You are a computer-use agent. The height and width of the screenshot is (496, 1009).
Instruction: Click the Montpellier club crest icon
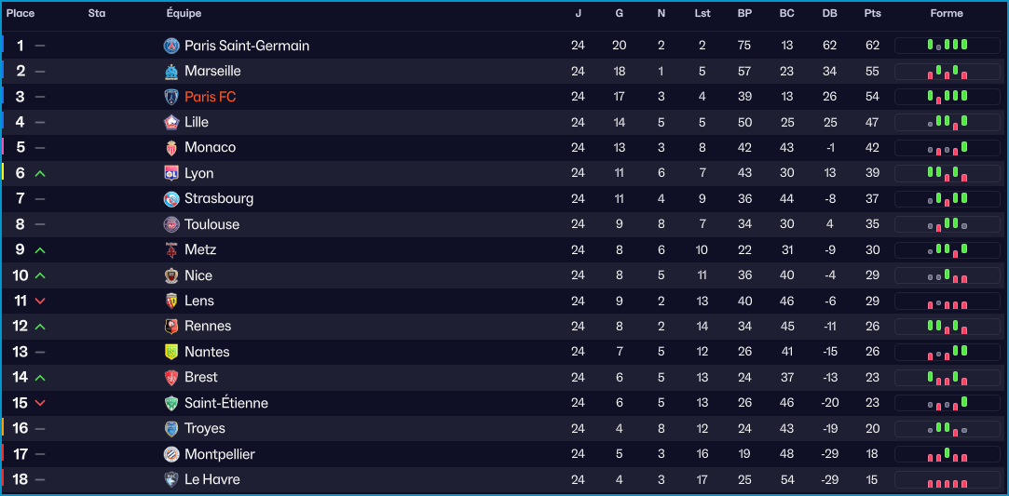(171, 454)
